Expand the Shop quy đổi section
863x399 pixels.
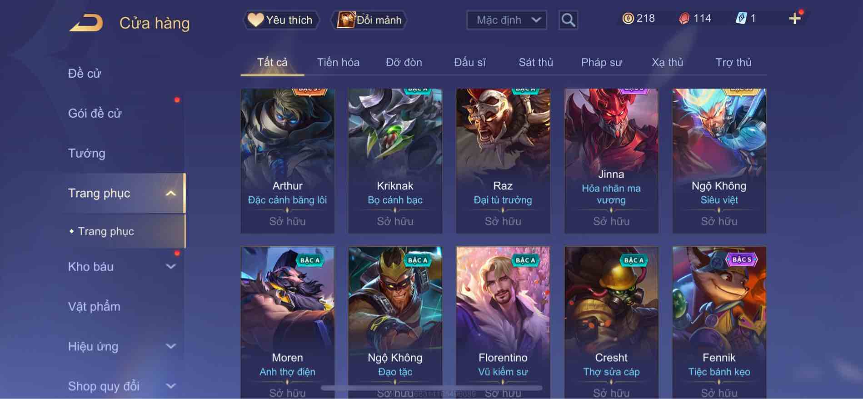[x=171, y=386]
